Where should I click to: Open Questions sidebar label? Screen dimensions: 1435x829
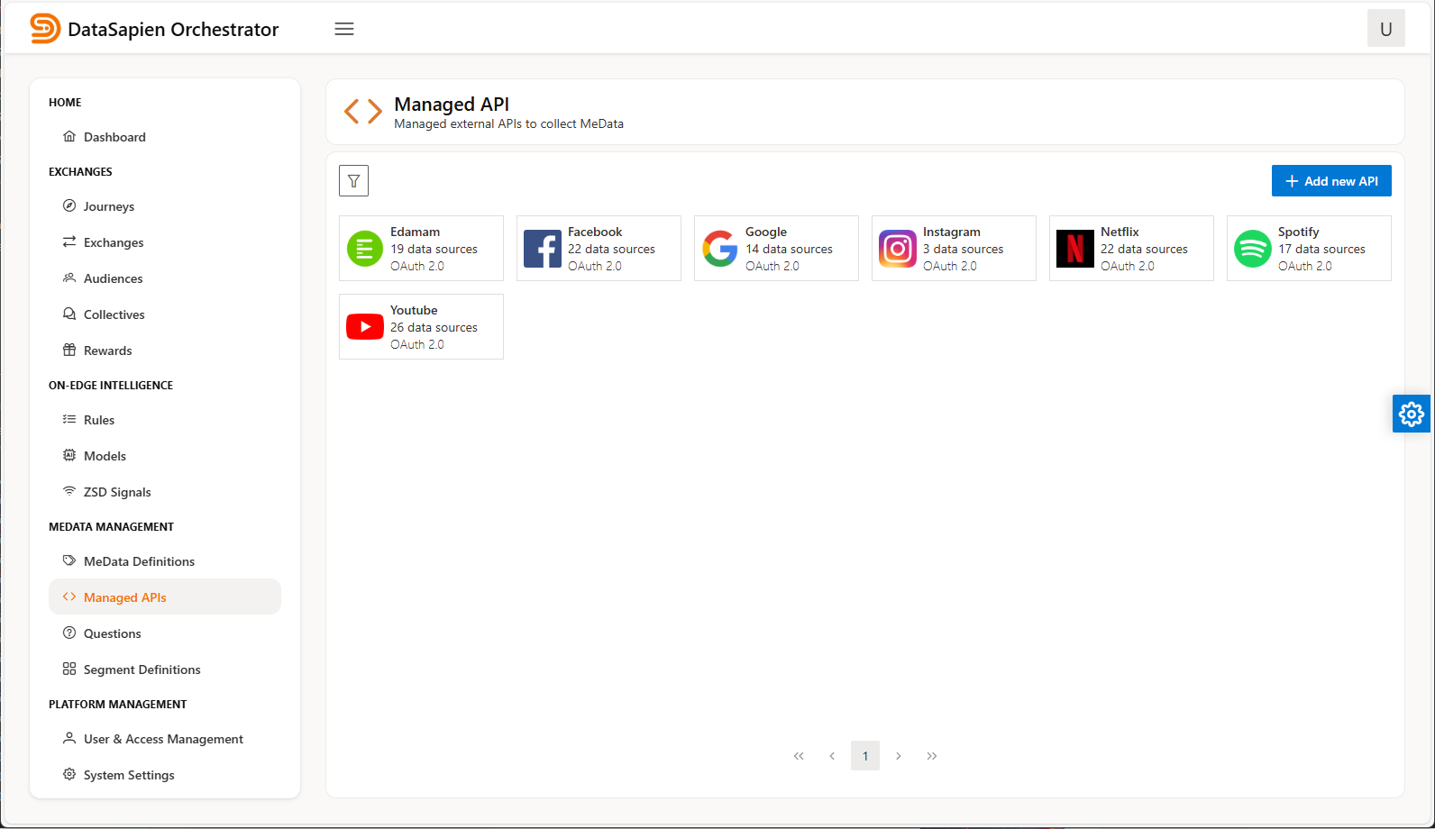point(113,633)
